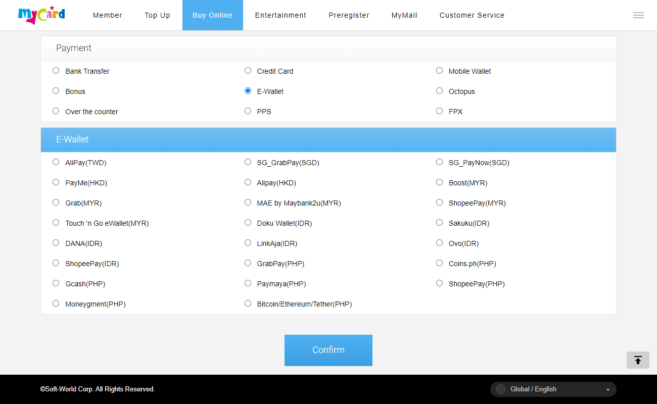Screen dimensions: 657x404
Task: Select Bonus payment option
Action: click(56, 91)
